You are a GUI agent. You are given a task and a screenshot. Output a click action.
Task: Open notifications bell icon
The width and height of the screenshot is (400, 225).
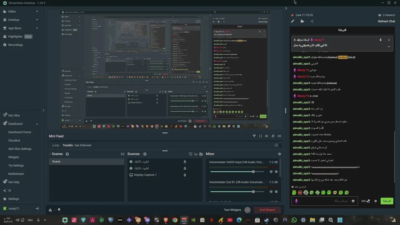click(59, 210)
